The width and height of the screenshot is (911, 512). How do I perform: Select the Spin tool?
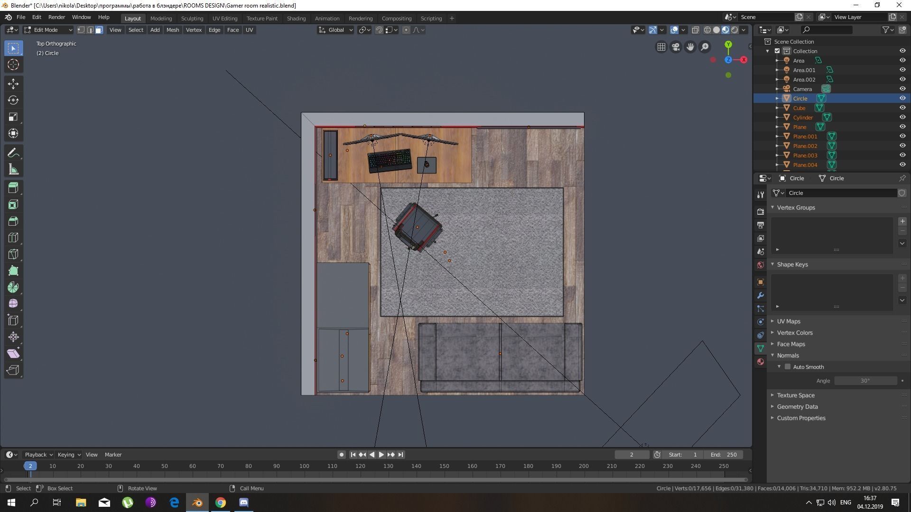13,287
